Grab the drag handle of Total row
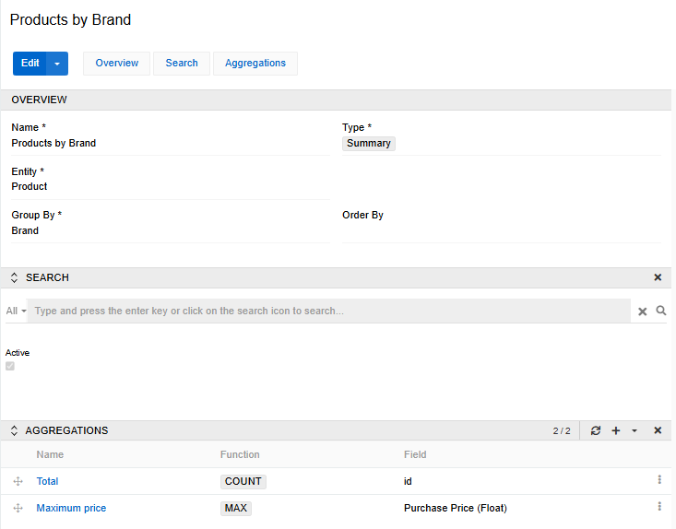 pos(18,481)
